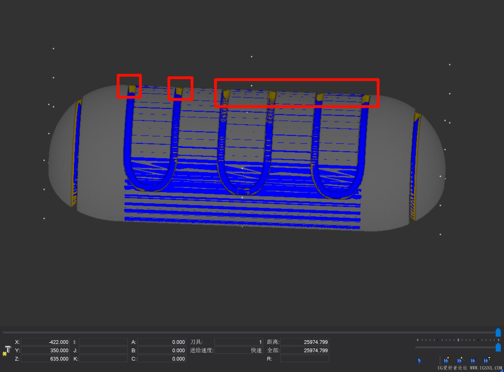Click the empty I vector field

click(x=103, y=342)
